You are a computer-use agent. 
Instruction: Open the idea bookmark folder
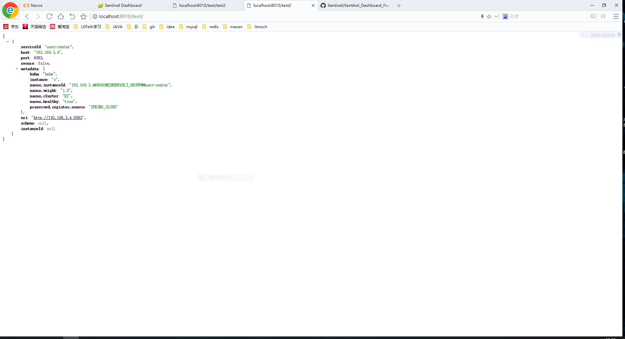[167, 27]
